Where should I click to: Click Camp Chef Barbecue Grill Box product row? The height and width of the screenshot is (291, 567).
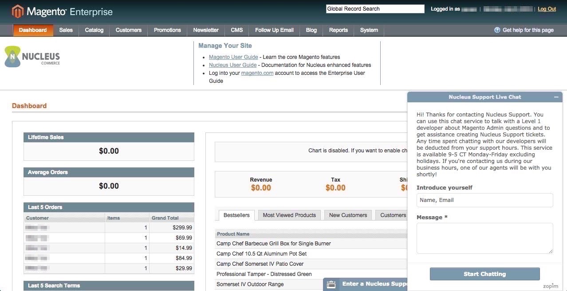coord(311,244)
